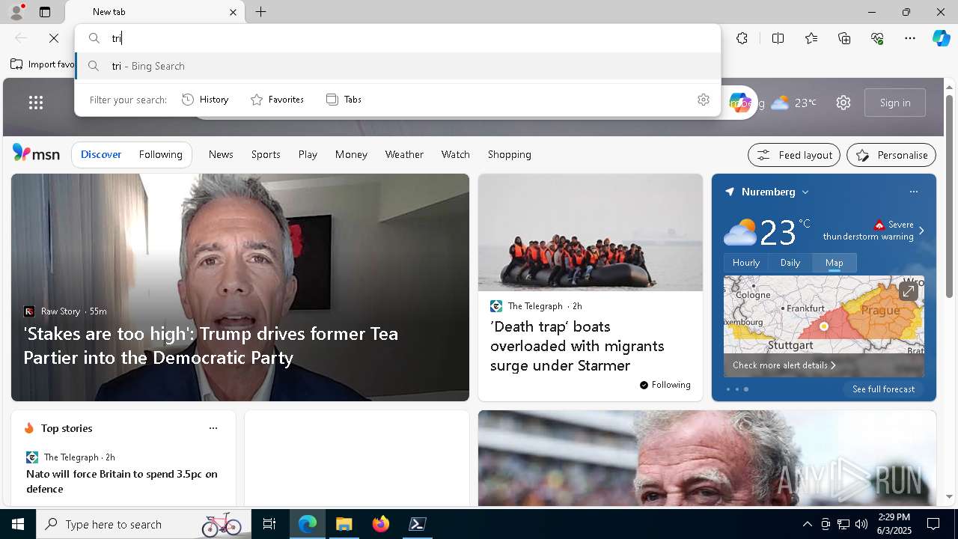Toggle Split screen icon in toolbar
Image resolution: width=958 pixels, height=539 pixels.
point(778,38)
